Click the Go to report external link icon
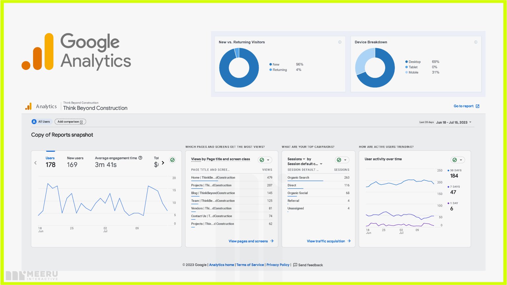507x285 pixels. [x=477, y=106]
